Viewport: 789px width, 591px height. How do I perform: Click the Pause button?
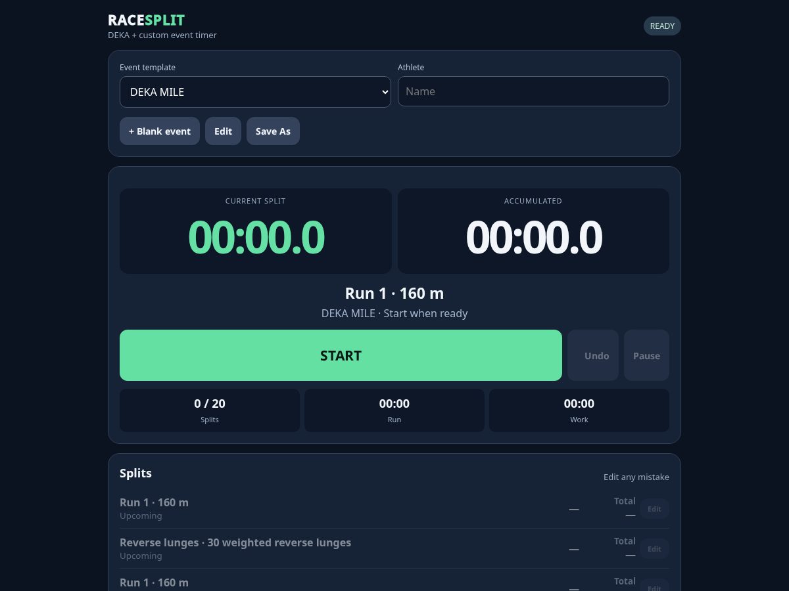point(646,355)
